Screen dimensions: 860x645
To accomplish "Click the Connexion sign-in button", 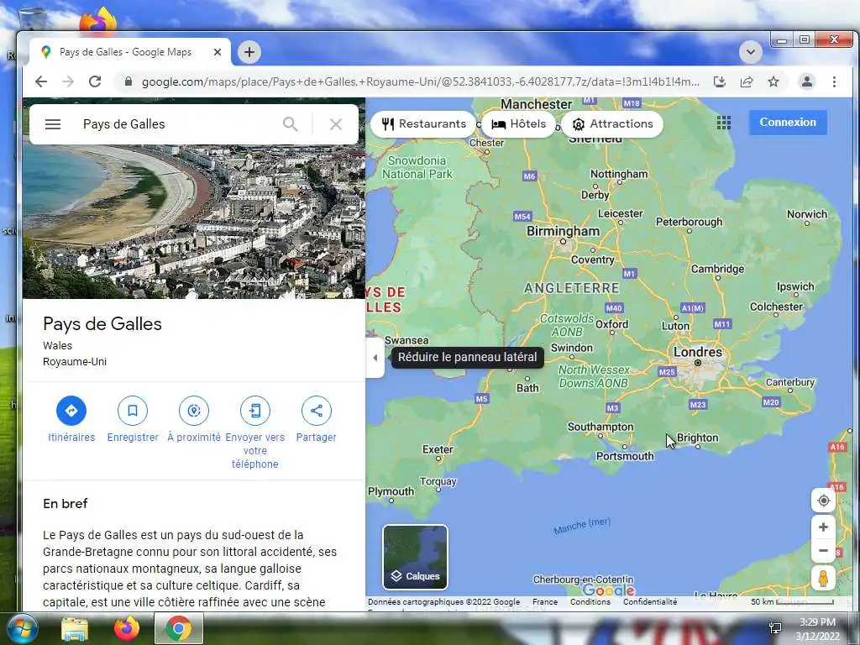I will (x=788, y=123).
